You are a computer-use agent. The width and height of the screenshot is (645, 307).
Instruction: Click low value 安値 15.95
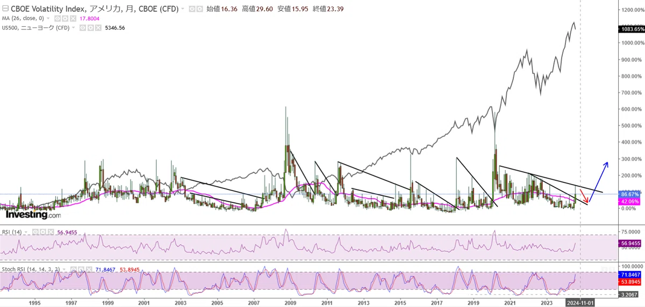[x=293, y=9]
